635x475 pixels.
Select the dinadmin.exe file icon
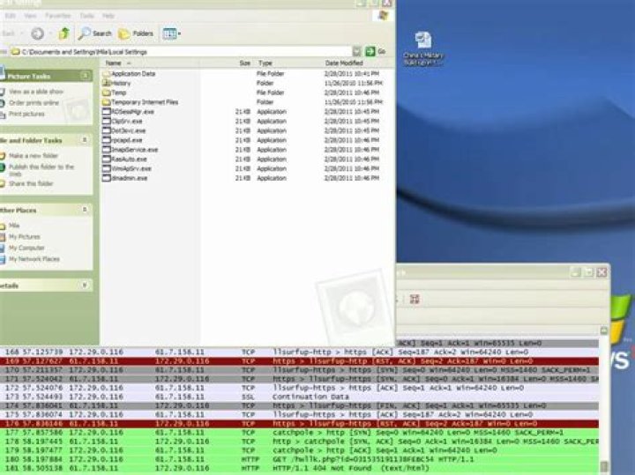(x=107, y=178)
